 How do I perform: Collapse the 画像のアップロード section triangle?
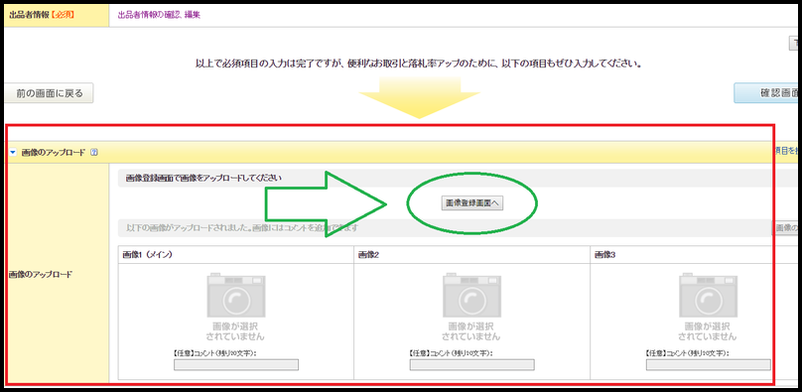(13, 152)
